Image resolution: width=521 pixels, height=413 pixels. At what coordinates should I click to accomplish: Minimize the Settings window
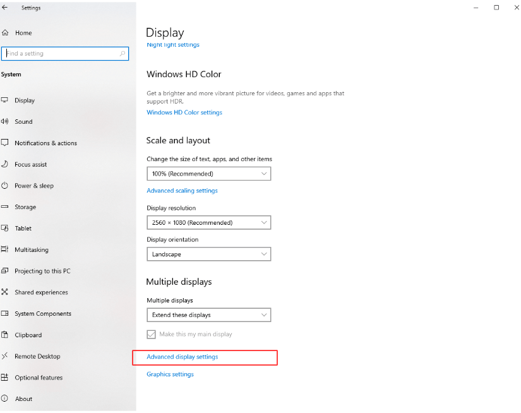pos(476,8)
